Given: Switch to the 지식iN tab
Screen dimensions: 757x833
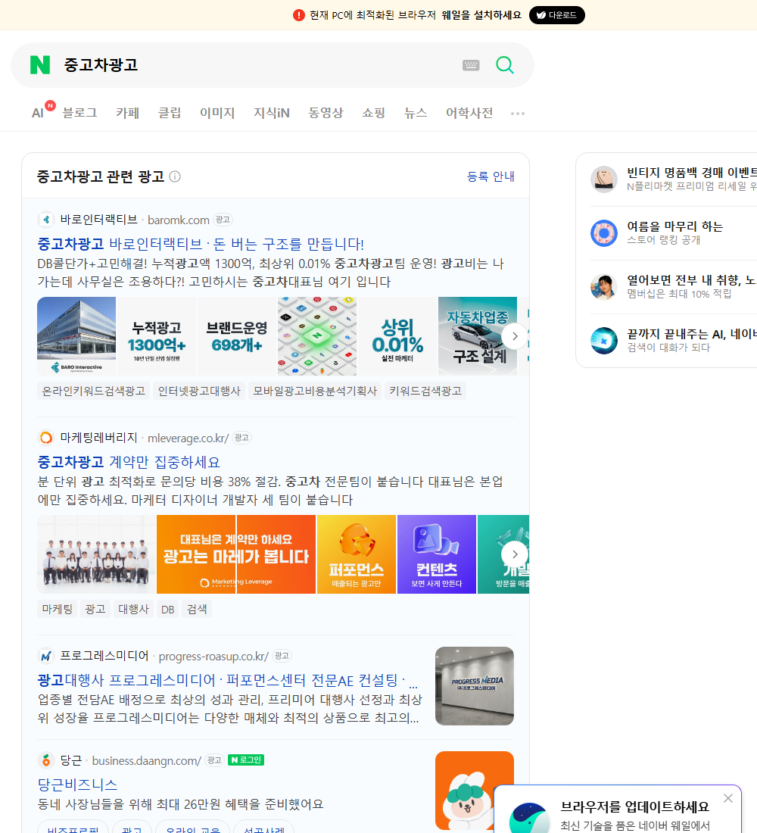Looking at the screenshot, I should (x=272, y=113).
